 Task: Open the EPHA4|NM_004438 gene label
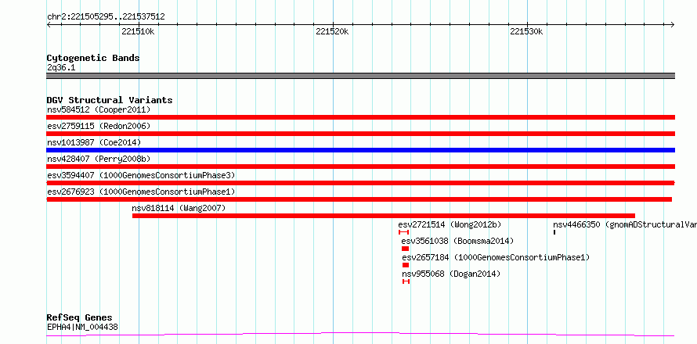coord(82,328)
